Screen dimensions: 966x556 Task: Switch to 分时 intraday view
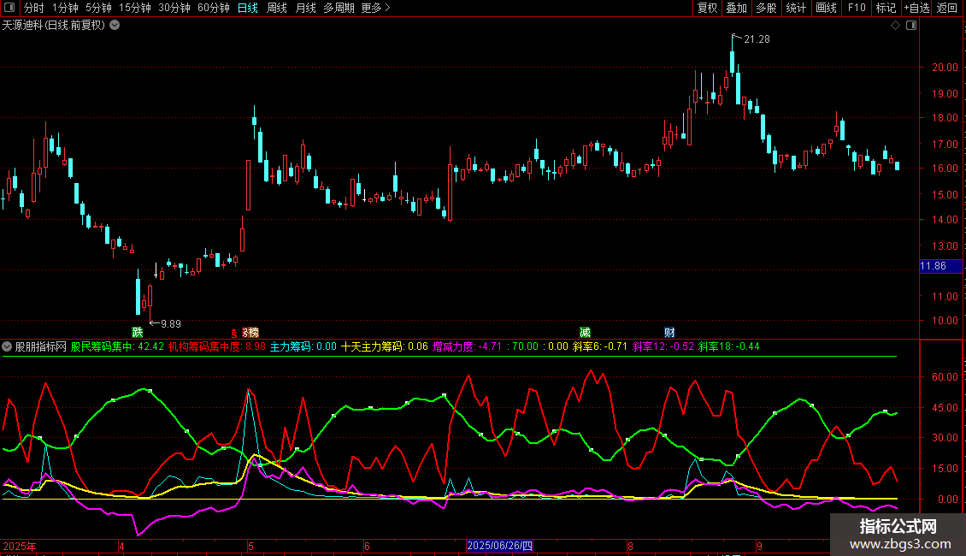(x=34, y=8)
